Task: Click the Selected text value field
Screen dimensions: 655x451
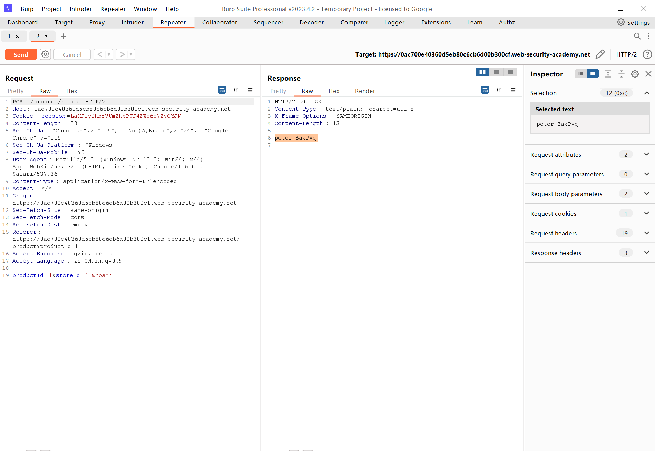Action: (590, 124)
